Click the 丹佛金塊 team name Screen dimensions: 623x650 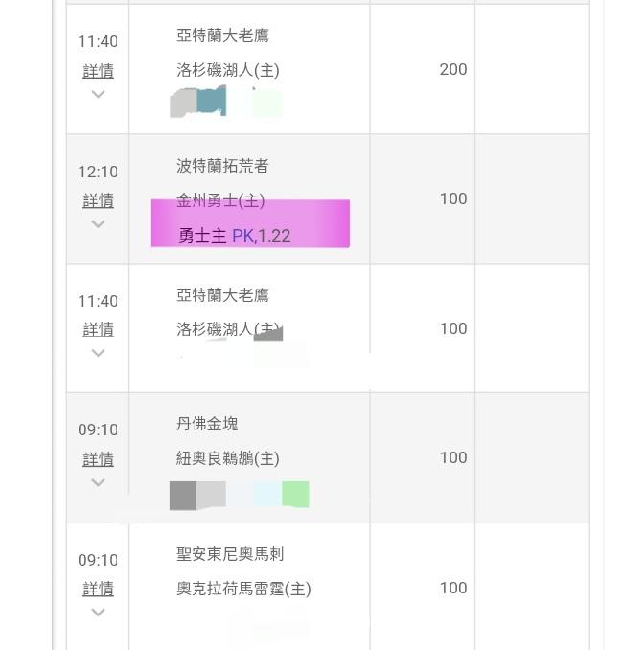(x=207, y=424)
